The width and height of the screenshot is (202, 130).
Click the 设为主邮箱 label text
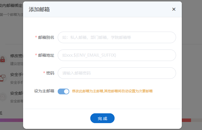click(x=44, y=91)
